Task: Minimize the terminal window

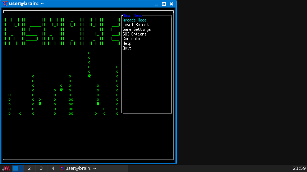Action: pyautogui.click(x=156, y=4)
